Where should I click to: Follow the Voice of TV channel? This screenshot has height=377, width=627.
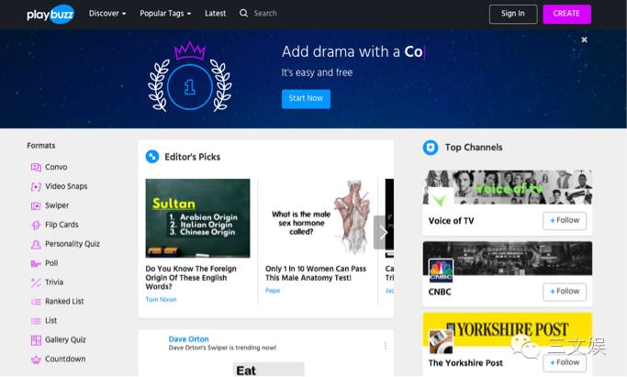565,220
